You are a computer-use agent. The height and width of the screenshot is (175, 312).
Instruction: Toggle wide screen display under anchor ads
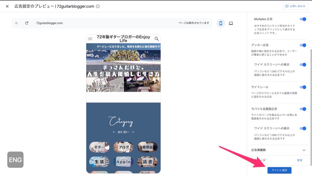click(x=303, y=65)
